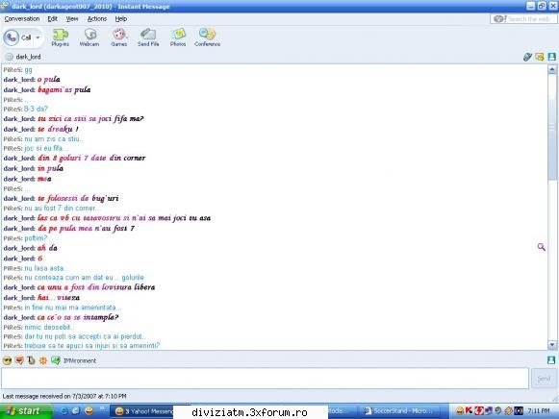Open the Help menu
Image resolution: width=559 pixels, height=419 pixels.
(121, 19)
